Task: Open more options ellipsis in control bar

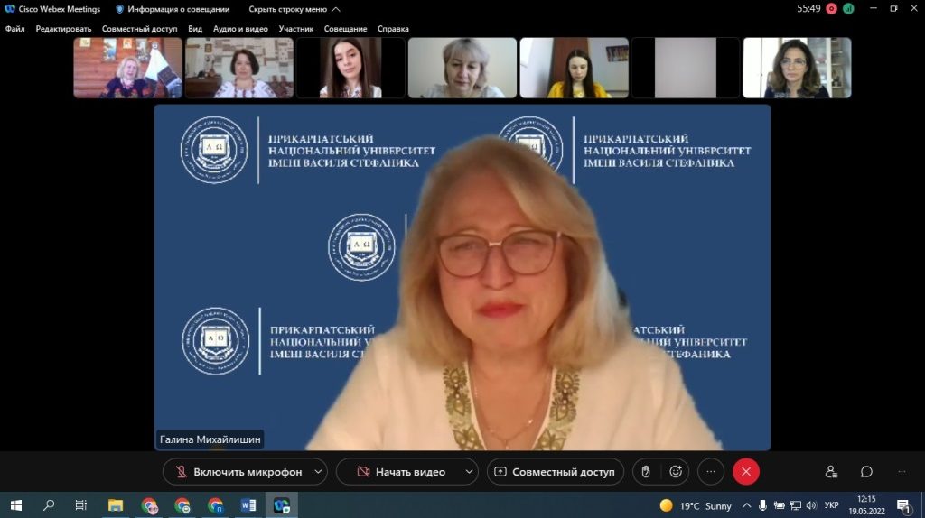Action: [711, 471]
